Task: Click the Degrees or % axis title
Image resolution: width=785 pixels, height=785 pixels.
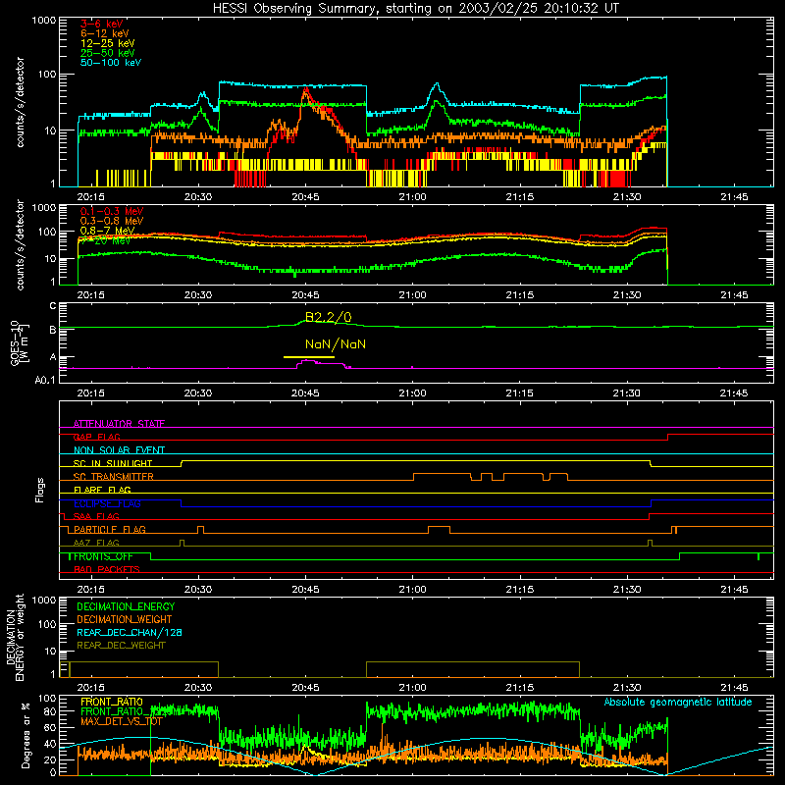Action: 26,735
